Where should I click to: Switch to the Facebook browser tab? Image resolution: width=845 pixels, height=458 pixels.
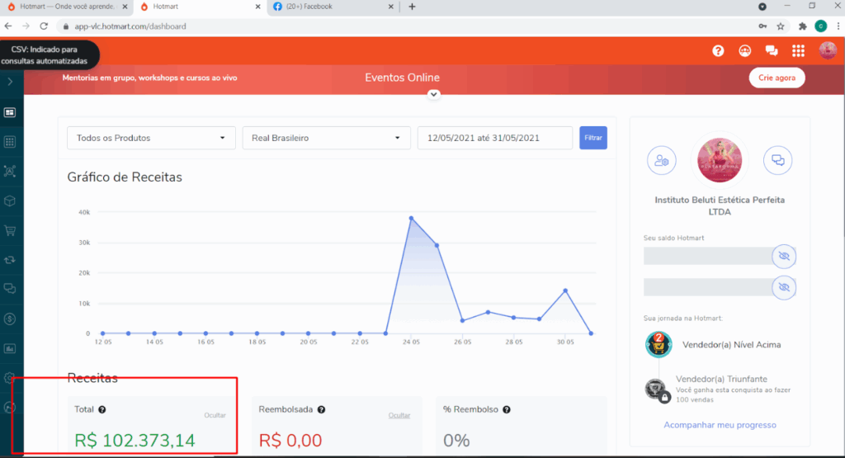(x=331, y=7)
